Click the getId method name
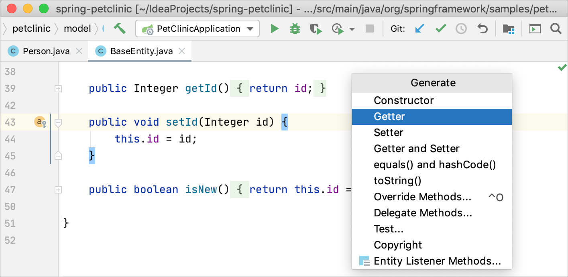The height and width of the screenshot is (277, 568). (x=201, y=88)
